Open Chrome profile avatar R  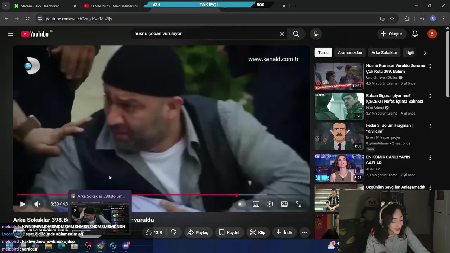click(433, 18)
